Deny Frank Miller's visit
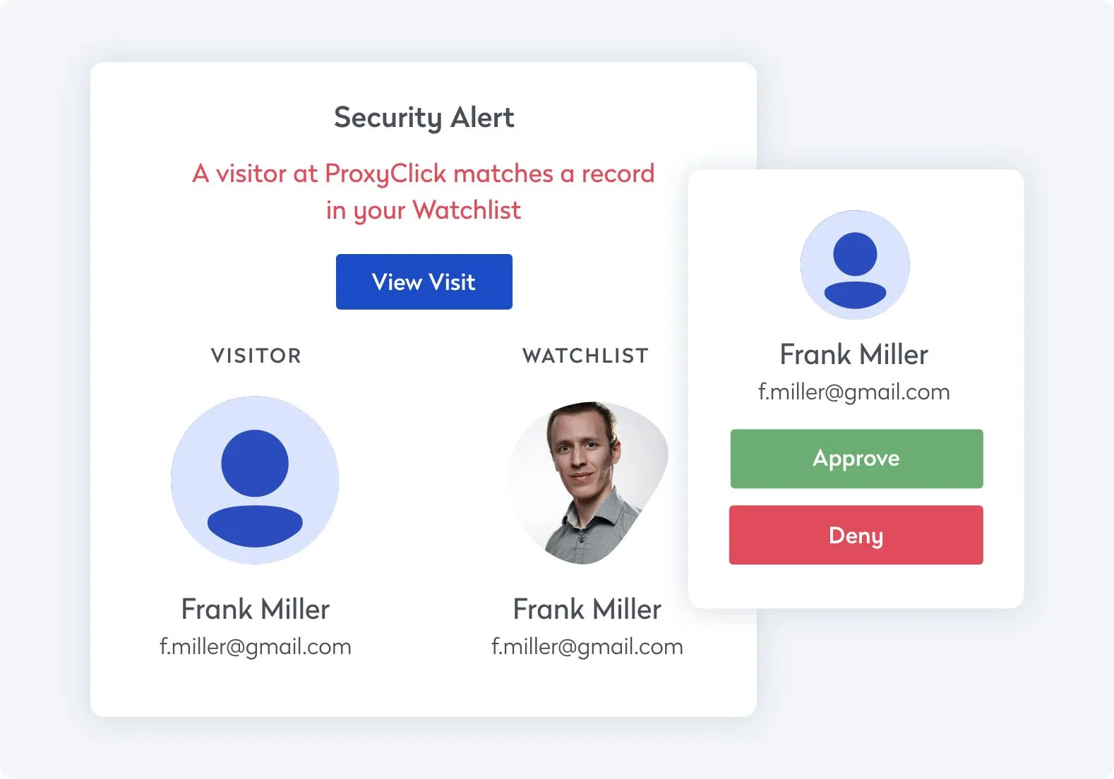The image size is (1114, 779). (x=856, y=535)
